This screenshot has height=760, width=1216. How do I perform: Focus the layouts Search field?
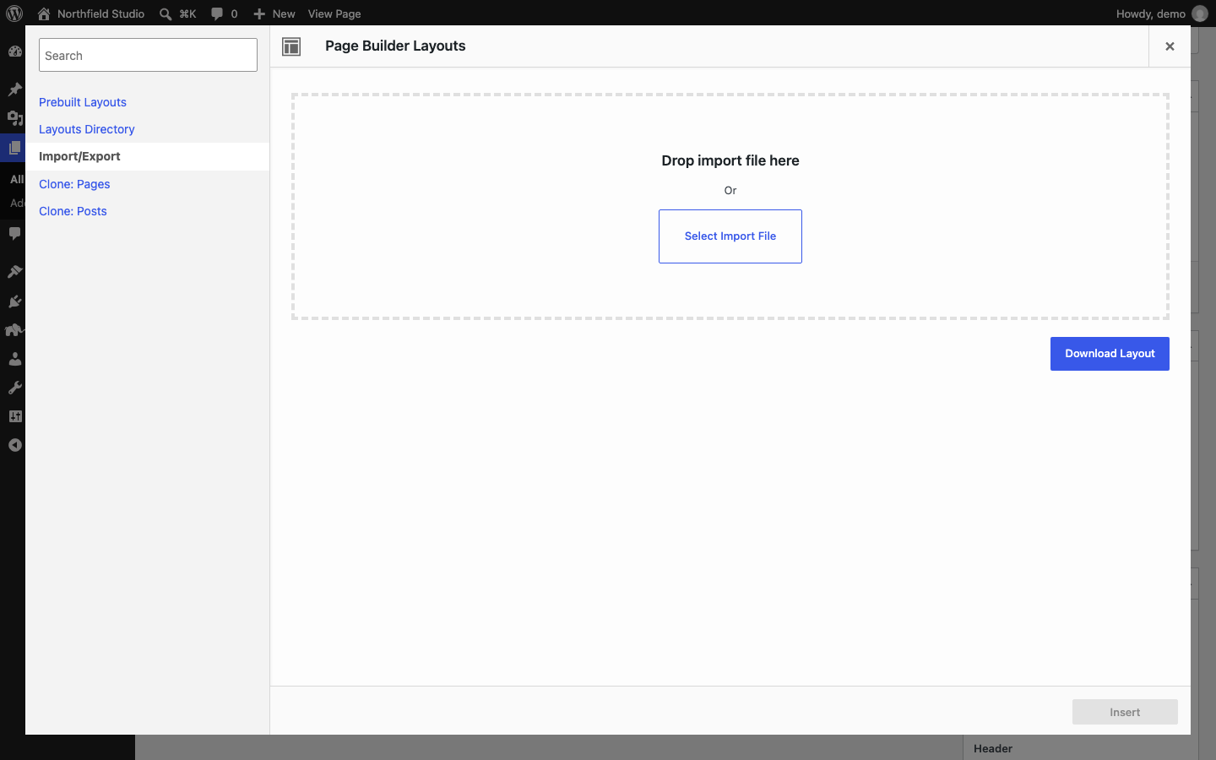(x=148, y=55)
